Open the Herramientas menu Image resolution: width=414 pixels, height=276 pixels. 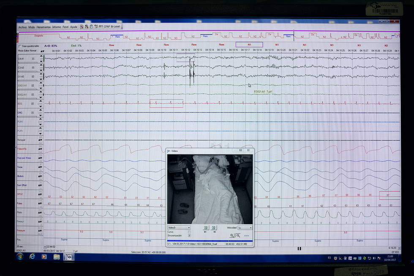44,27
